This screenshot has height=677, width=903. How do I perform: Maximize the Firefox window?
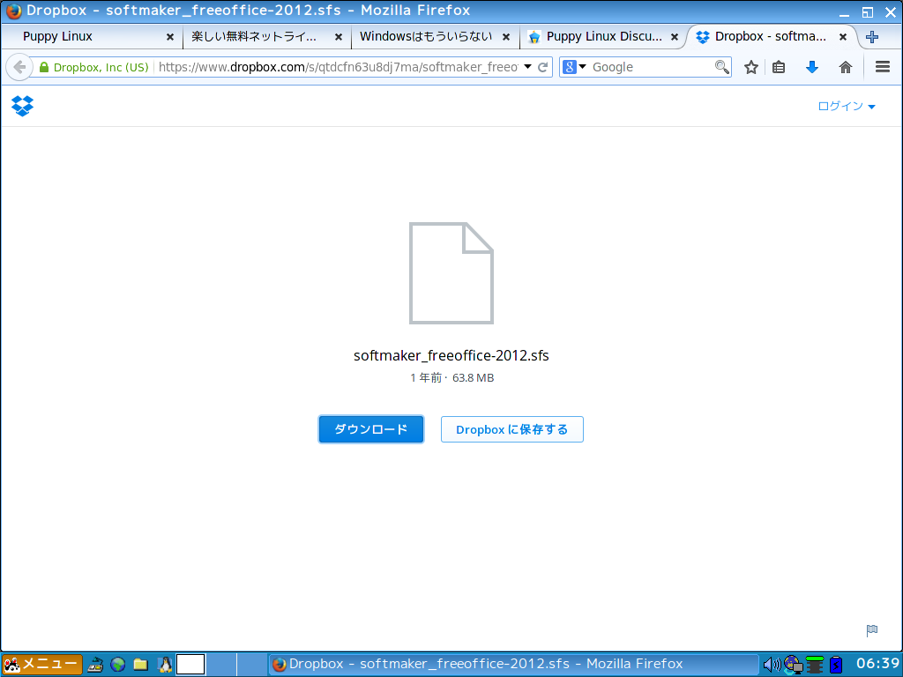[868, 12]
